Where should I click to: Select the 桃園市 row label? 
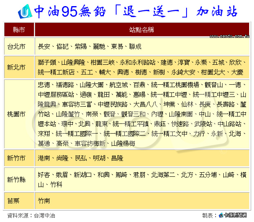16,114
